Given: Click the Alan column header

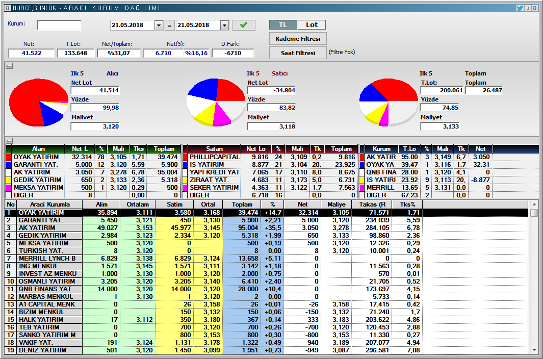Looking at the screenshot, I should pos(38,149).
